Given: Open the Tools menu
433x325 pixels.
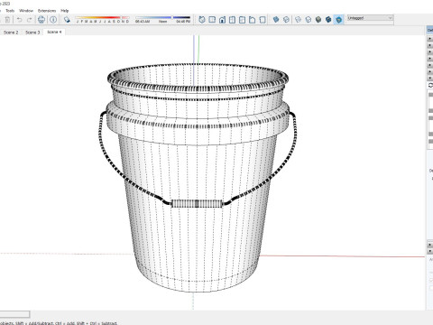Looking at the screenshot, I should 10,11.
